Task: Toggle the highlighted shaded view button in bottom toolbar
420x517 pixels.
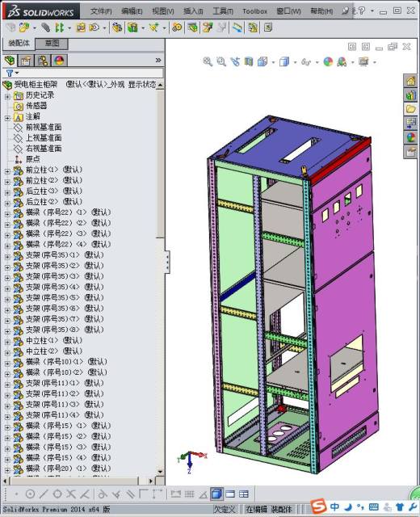Action: point(216,494)
